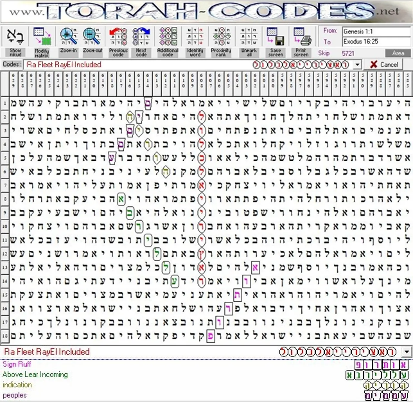Cancel the current code display
Viewport: 413px width, 402px height.
[384, 65]
